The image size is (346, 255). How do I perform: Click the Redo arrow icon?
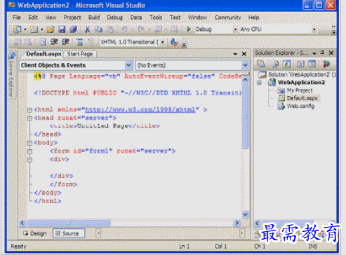(141, 29)
